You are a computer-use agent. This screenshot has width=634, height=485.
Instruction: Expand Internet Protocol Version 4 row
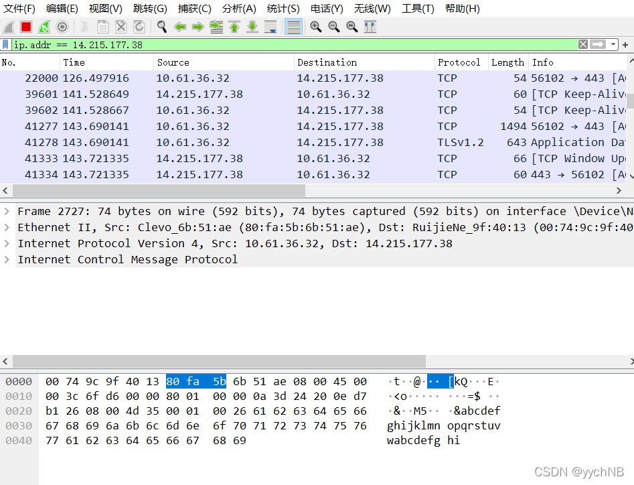[7, 244]
